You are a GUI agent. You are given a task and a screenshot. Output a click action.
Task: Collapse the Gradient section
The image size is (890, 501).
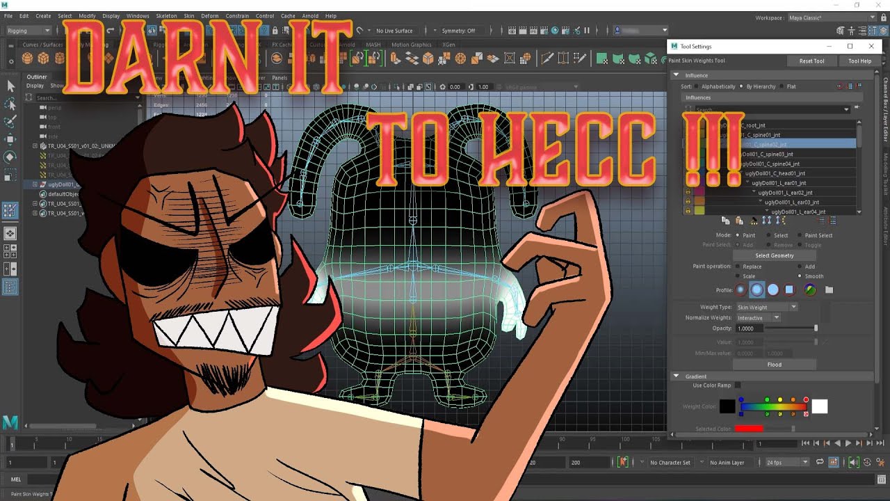[676, 376]
